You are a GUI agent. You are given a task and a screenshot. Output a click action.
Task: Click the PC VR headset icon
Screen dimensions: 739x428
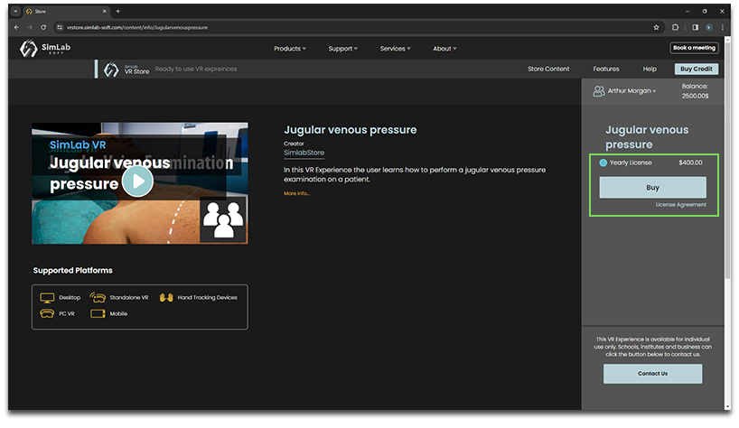click(47, 313)
